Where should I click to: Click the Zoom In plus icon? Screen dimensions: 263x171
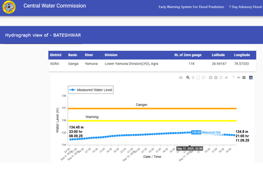click(211, 78)
